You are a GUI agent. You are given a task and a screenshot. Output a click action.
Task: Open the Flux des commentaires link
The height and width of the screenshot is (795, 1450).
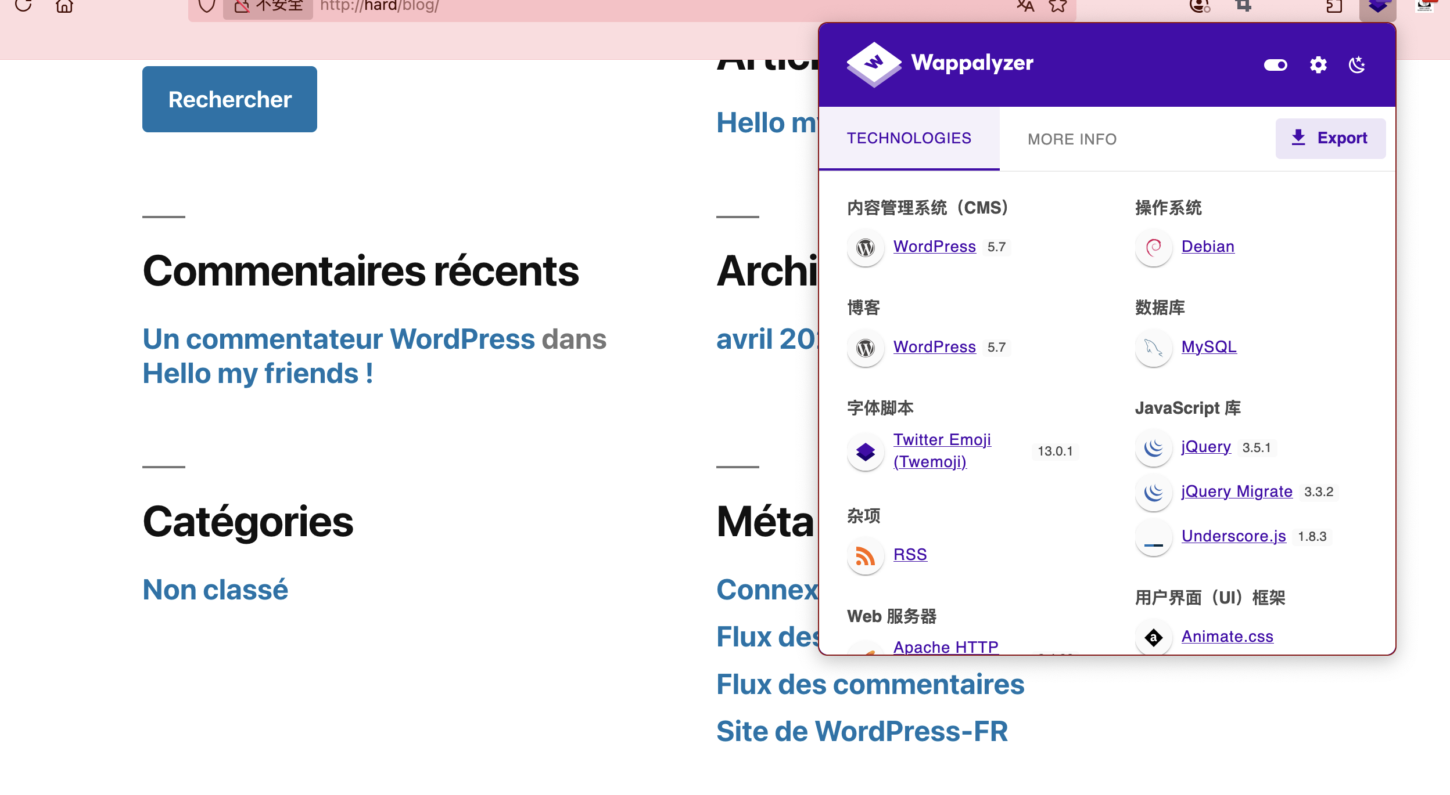click(870, 684)
